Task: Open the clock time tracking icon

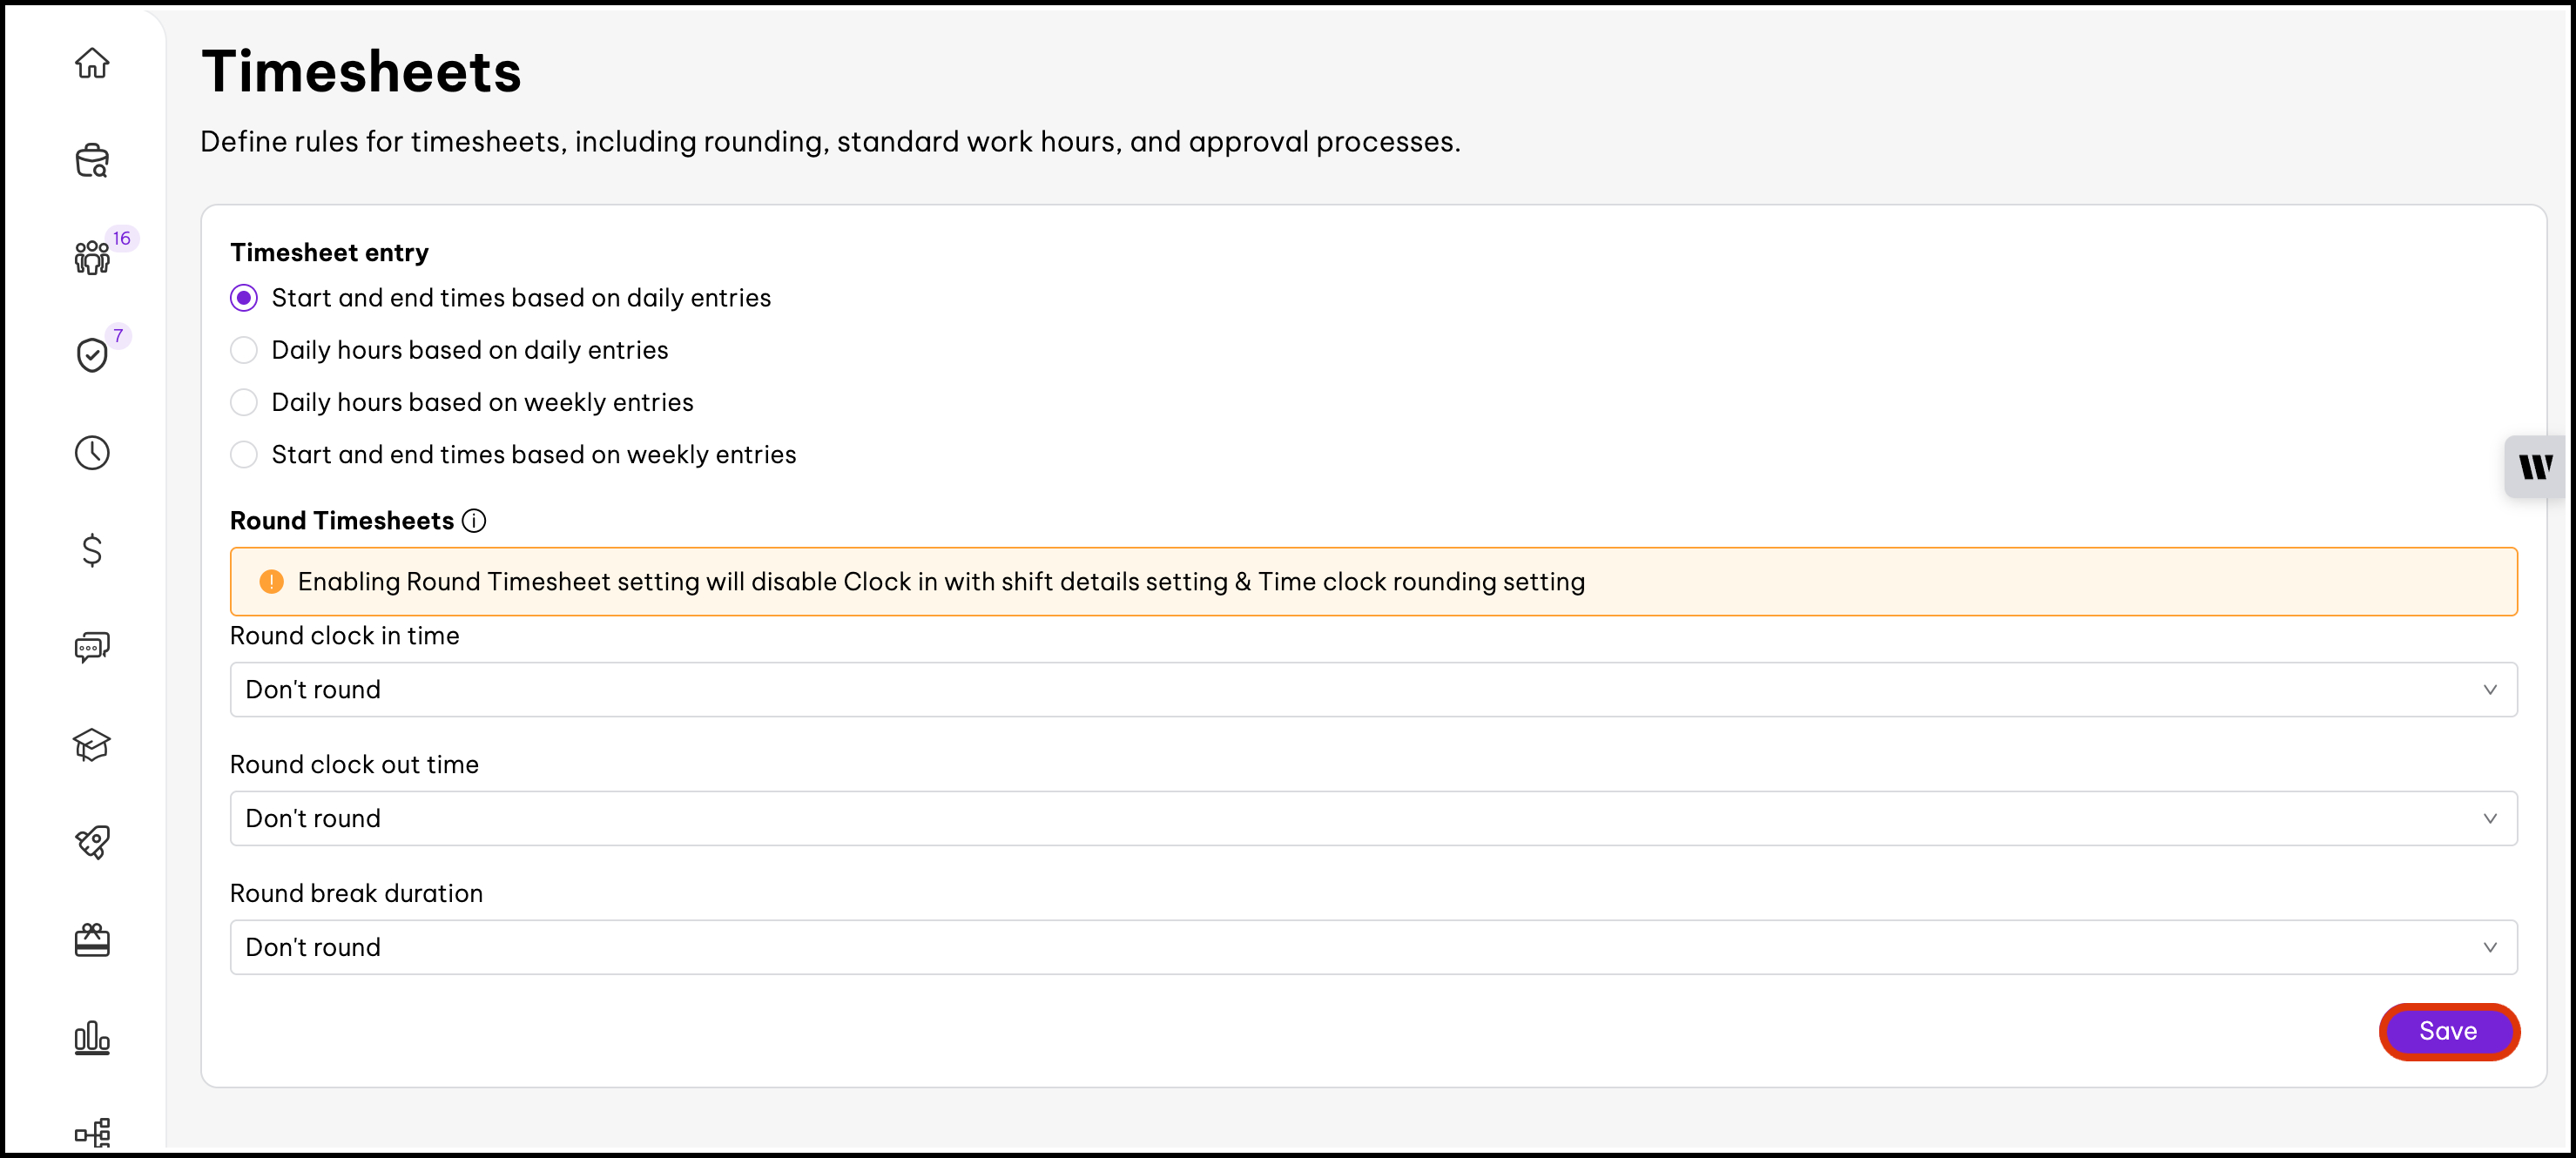Action: 92,453
